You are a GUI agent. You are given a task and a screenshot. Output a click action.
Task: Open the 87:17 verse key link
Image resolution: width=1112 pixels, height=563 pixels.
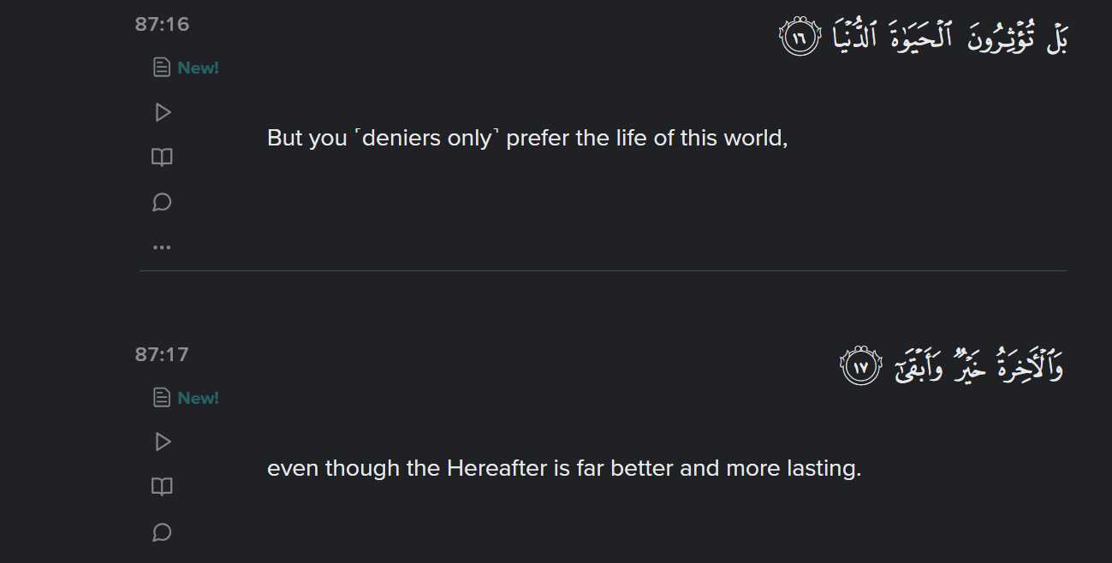coord(162,354)
